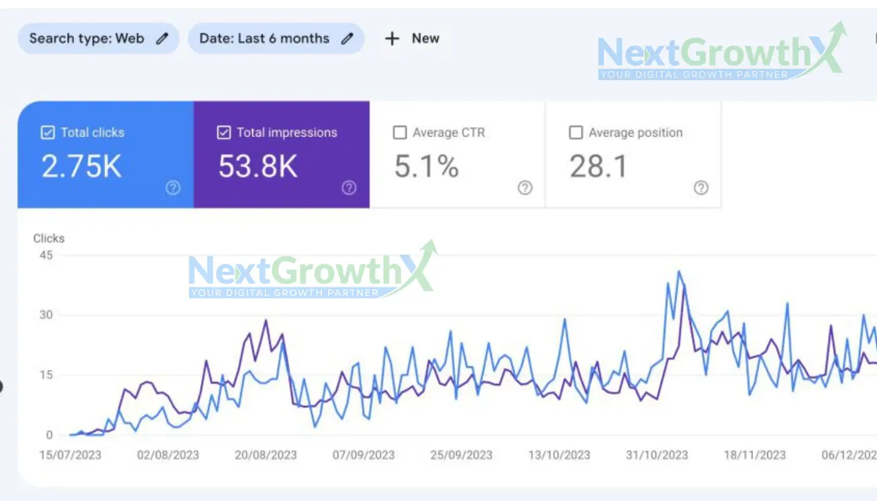The height and width of the screenshot is (501, 877).
Task: Click the 31/10/2023 date label on chart axis
Action: pos(657,455)
